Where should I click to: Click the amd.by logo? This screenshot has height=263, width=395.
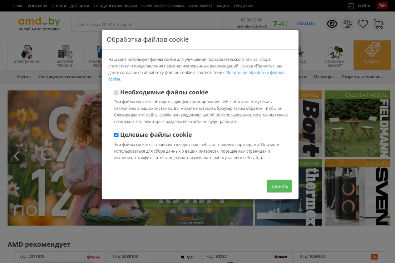[x=39, y=24]
